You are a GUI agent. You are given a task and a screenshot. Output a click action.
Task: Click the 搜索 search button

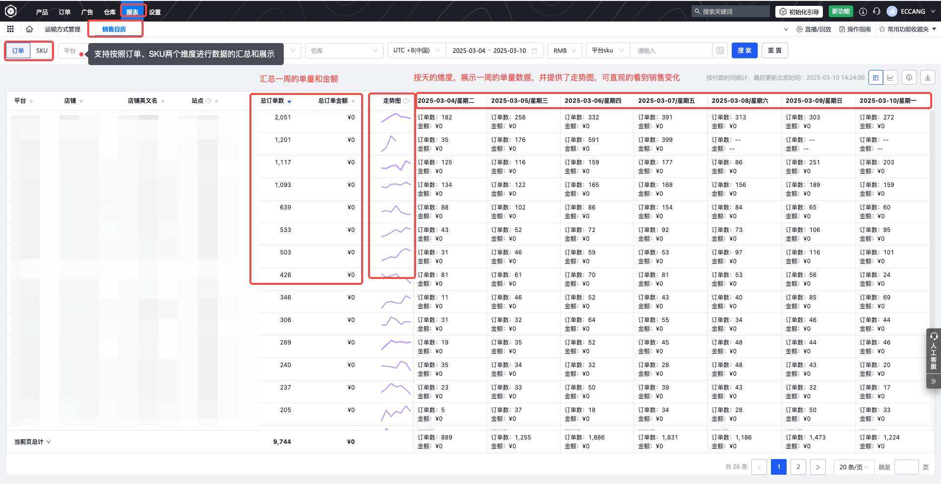tap(744, 50)
